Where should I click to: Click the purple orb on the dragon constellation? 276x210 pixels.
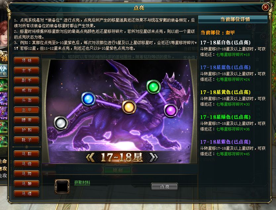(170, 110)
